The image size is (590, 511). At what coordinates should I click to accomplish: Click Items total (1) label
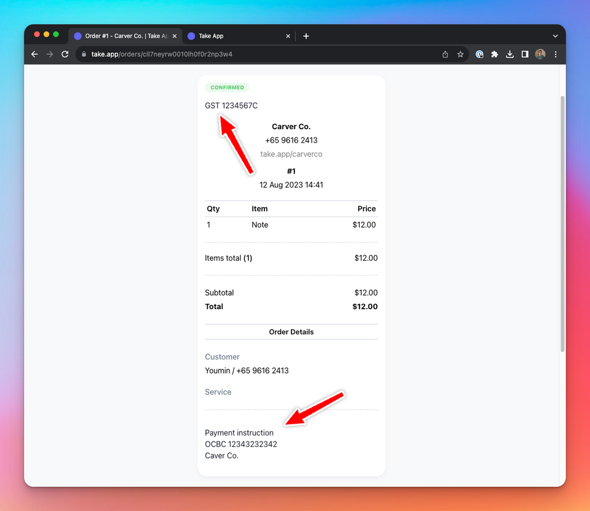pos(228,258)
